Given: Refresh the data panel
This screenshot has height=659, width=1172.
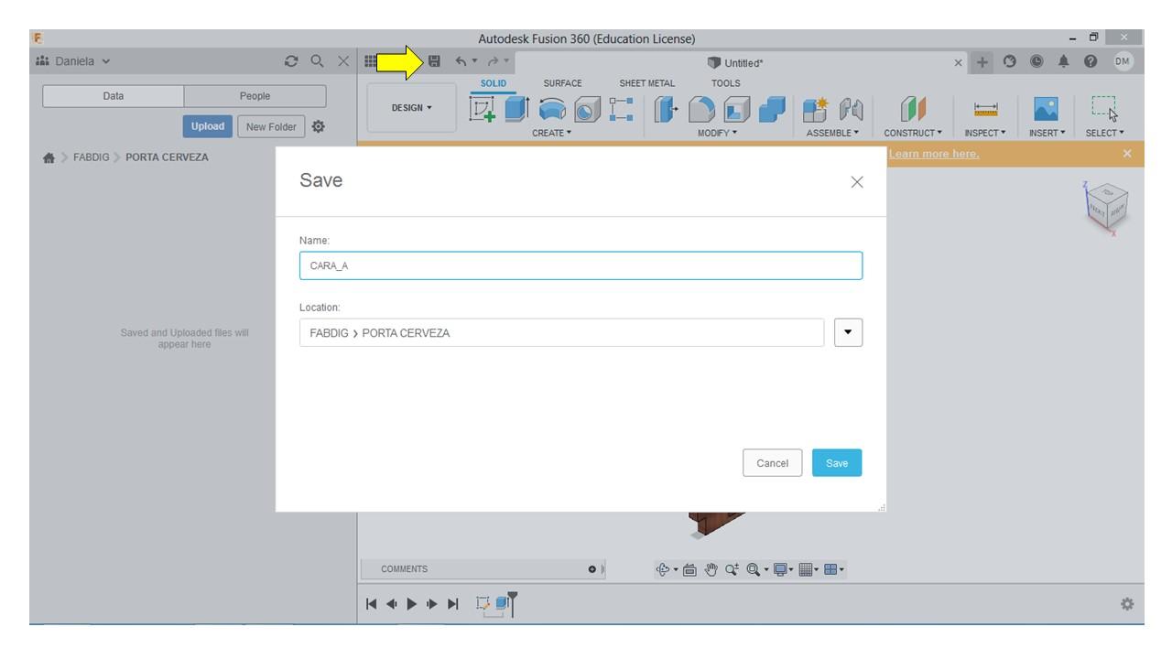Looking at the screenshot, I should (x=292, y=62).
